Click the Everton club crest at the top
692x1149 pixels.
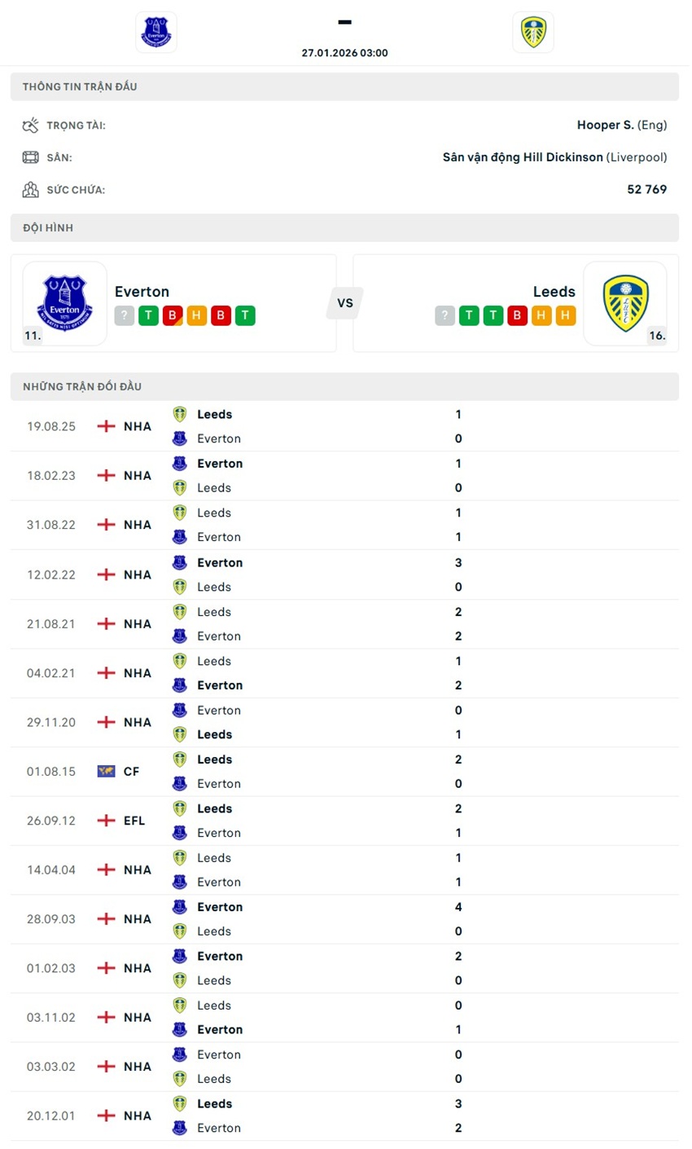coord(155,32)
